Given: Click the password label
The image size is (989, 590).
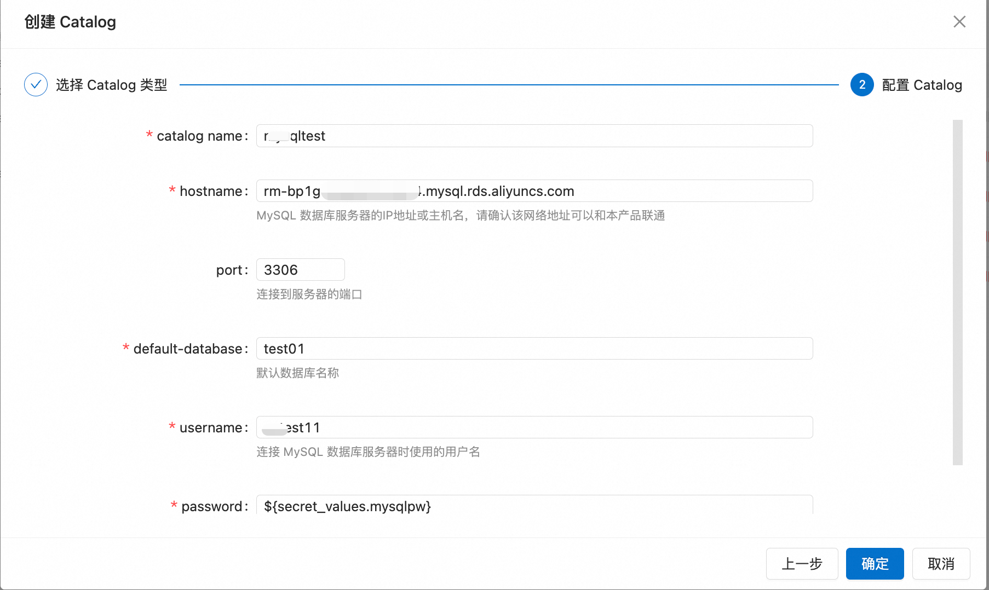Looking at the screenshot, I should [x=214, y=506].
